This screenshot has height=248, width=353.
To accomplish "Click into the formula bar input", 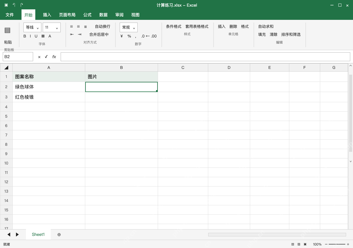I will [x=205, y=57].
